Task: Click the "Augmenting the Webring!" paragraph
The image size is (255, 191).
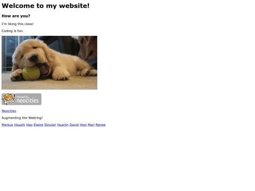Action: coord(22,118)
